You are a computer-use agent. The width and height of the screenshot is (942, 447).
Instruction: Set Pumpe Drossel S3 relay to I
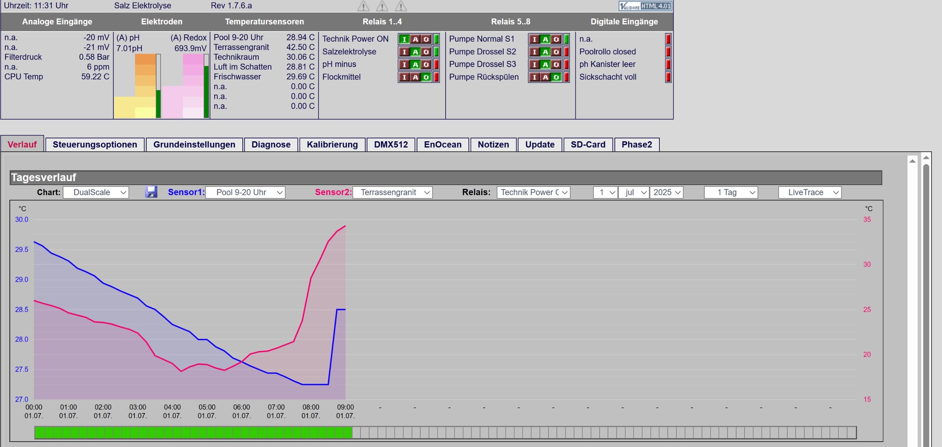[x=534, y=65]
